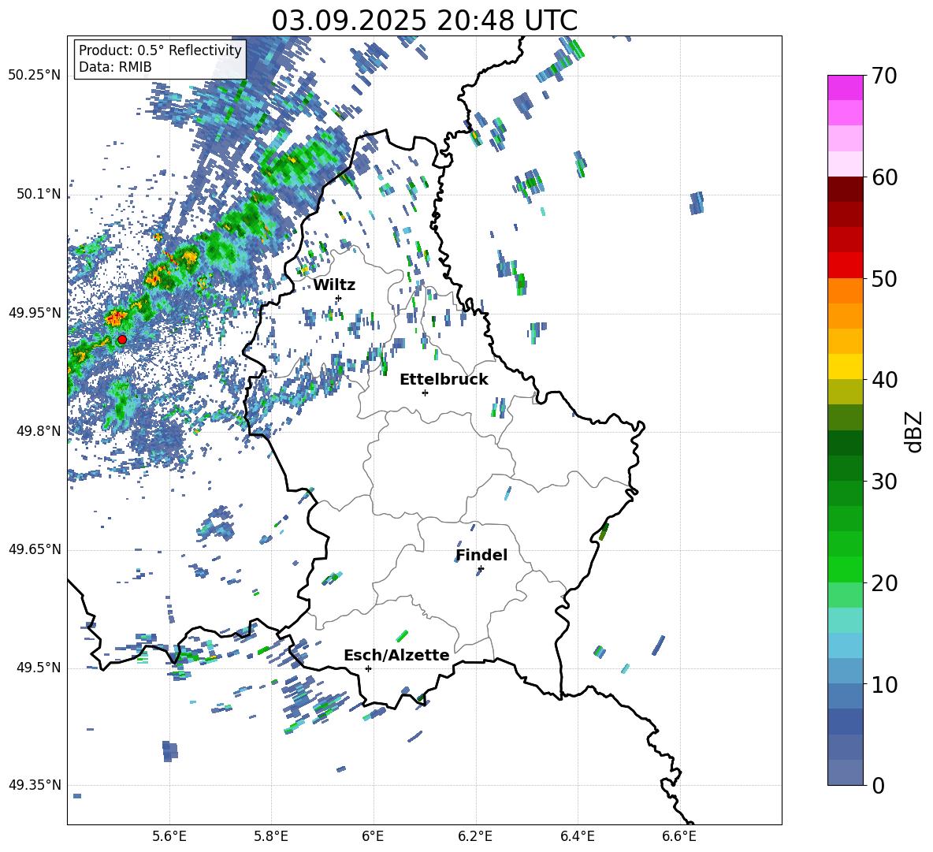Click the Ettelbruck city label

click(x=444, y=380)
